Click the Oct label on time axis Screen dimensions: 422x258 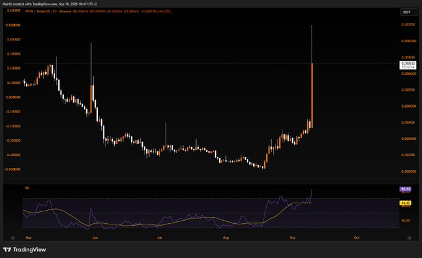click(x=357, y=237)
